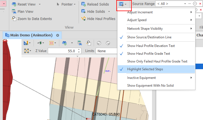The image size is (203, 120).
Task: Open the Adjust Increment submenu
Action: tap(156, 12)
